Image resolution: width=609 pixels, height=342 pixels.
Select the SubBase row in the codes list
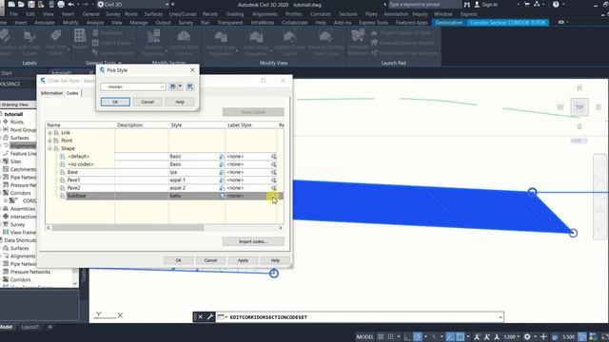164,196
